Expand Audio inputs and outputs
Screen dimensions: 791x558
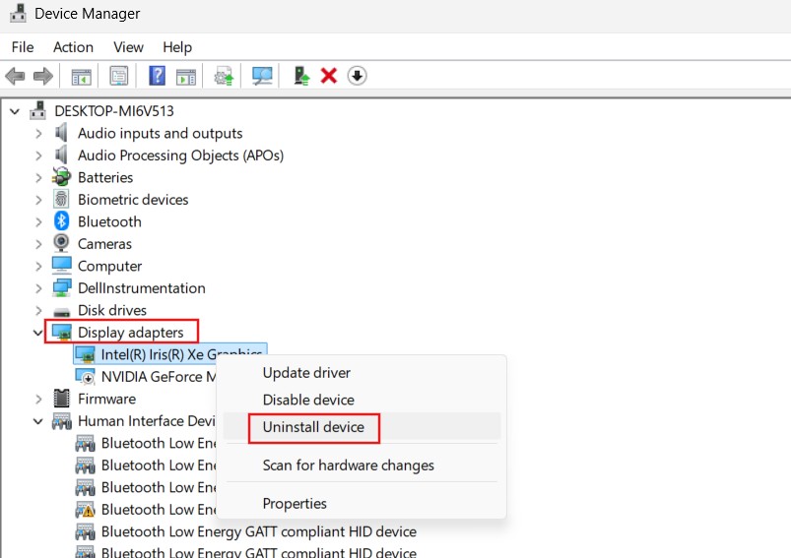tap(38, 133)
